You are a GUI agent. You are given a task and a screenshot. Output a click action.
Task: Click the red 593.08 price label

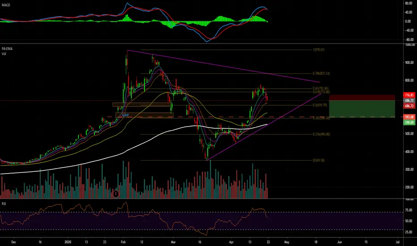[409, 117]
